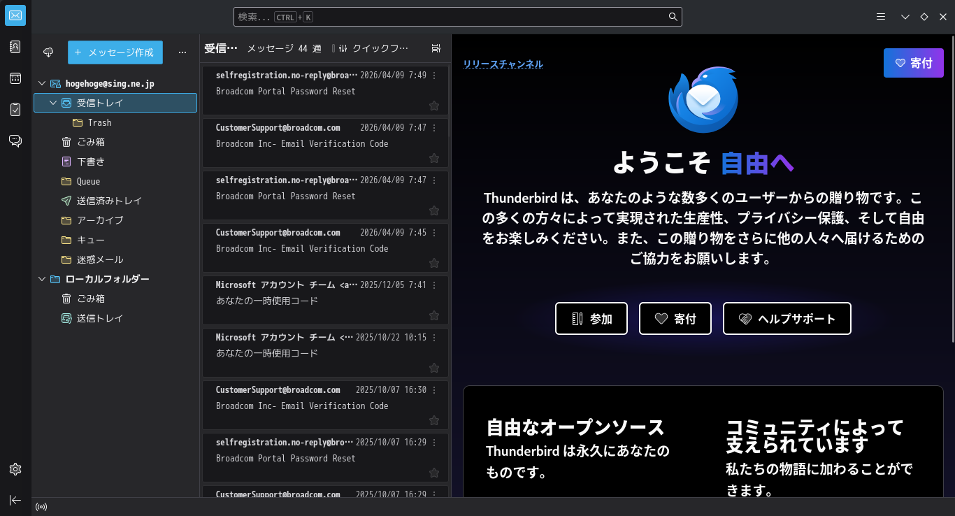
Task: Collapse the 受信トレイ folder chevron
Action: (x=53, y=103)
